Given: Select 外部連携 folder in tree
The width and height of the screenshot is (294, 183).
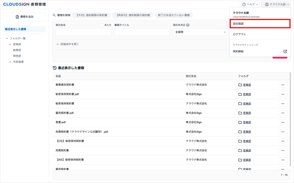Looking at the screenshot, I should 18,62.
